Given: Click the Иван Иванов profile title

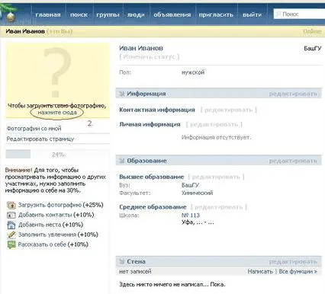Looking at the screenshot, I should [x=141, y=48].
